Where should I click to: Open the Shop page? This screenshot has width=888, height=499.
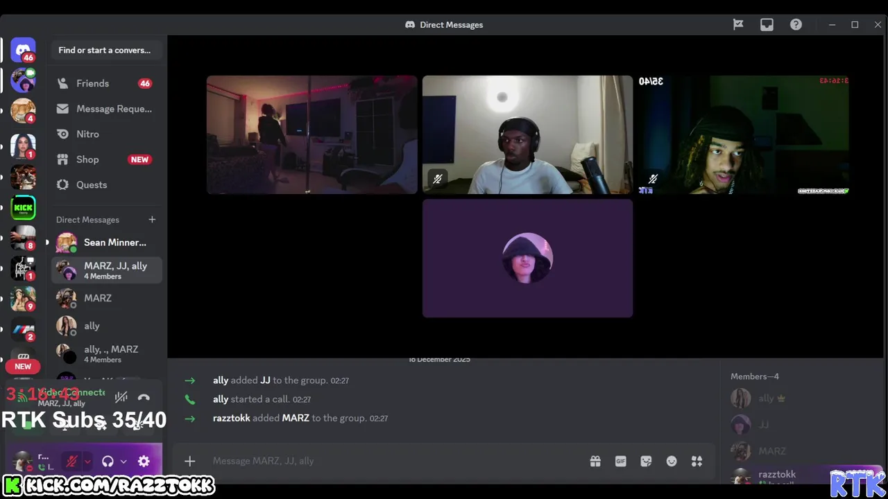click(x=107, y=159)
